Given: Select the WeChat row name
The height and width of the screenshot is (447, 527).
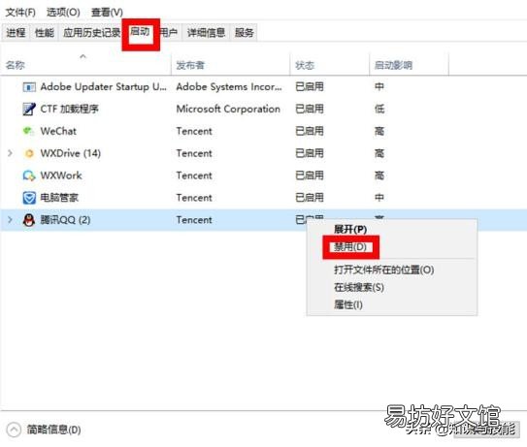Looking at the screenshot, I should (x=58, y=131).
